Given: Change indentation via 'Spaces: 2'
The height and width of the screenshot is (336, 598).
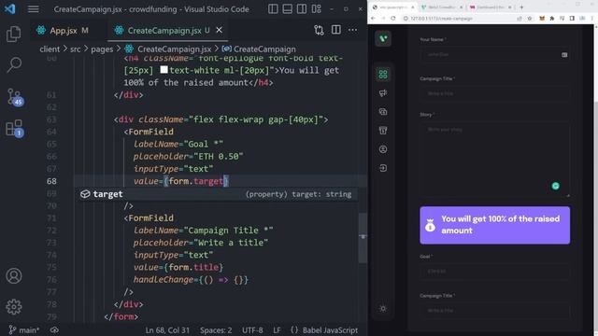Looking at the screenshot, I should (216, 329).
